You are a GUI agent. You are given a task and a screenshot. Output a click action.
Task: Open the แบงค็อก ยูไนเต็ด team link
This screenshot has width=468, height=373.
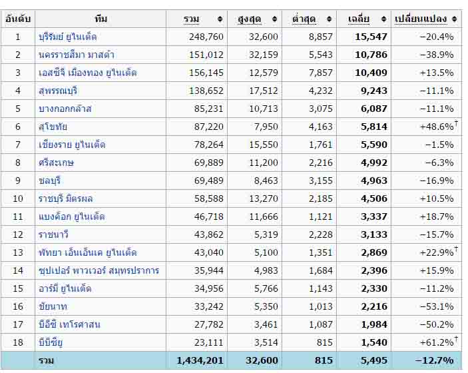click(x=72, y=216)
